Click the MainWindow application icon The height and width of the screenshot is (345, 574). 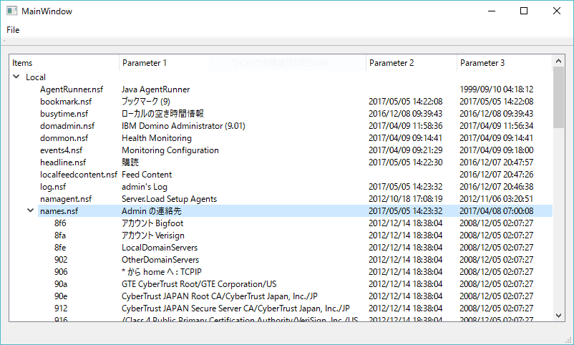pos(11,11)
